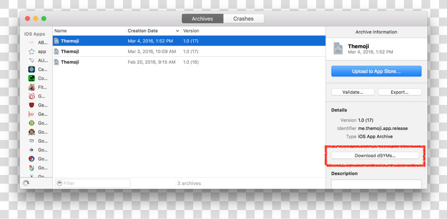Select the green Co... app icon
This screenshot has width=447, height=219.
[x=31, y=78]
